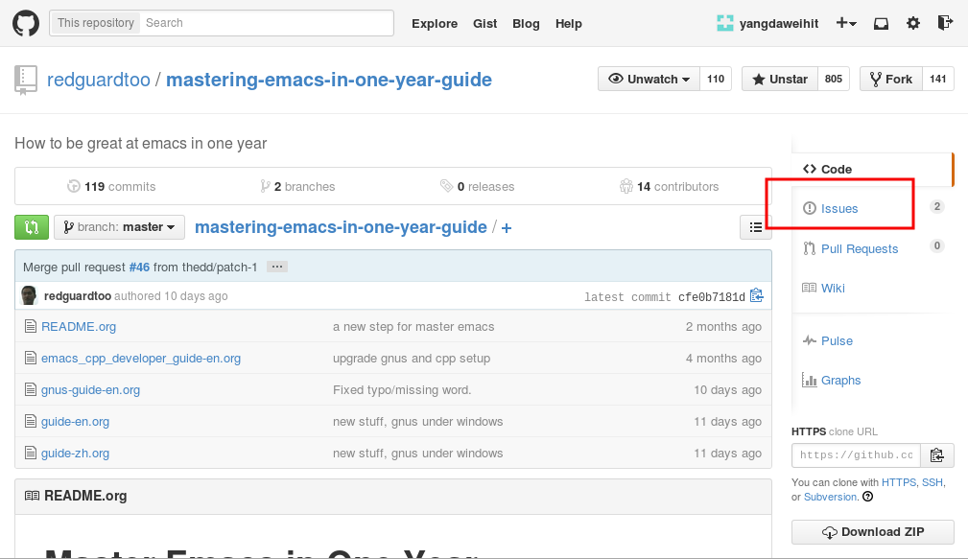Click the green compare branches button
Viewport: 968px width, 559px height.
coord(32,227)
